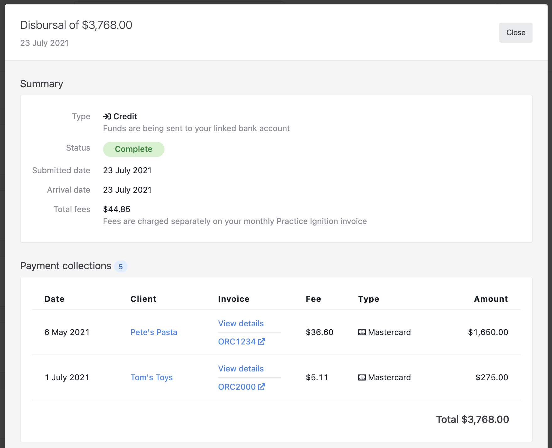Open invoice ORC2000
Screen dimensions: 552x448
[x=237, y=387]
